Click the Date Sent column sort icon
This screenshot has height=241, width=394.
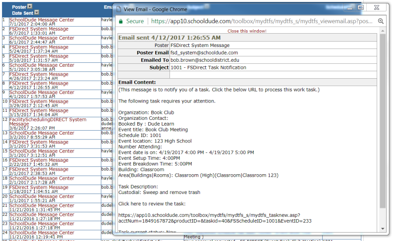coord(37,12)
